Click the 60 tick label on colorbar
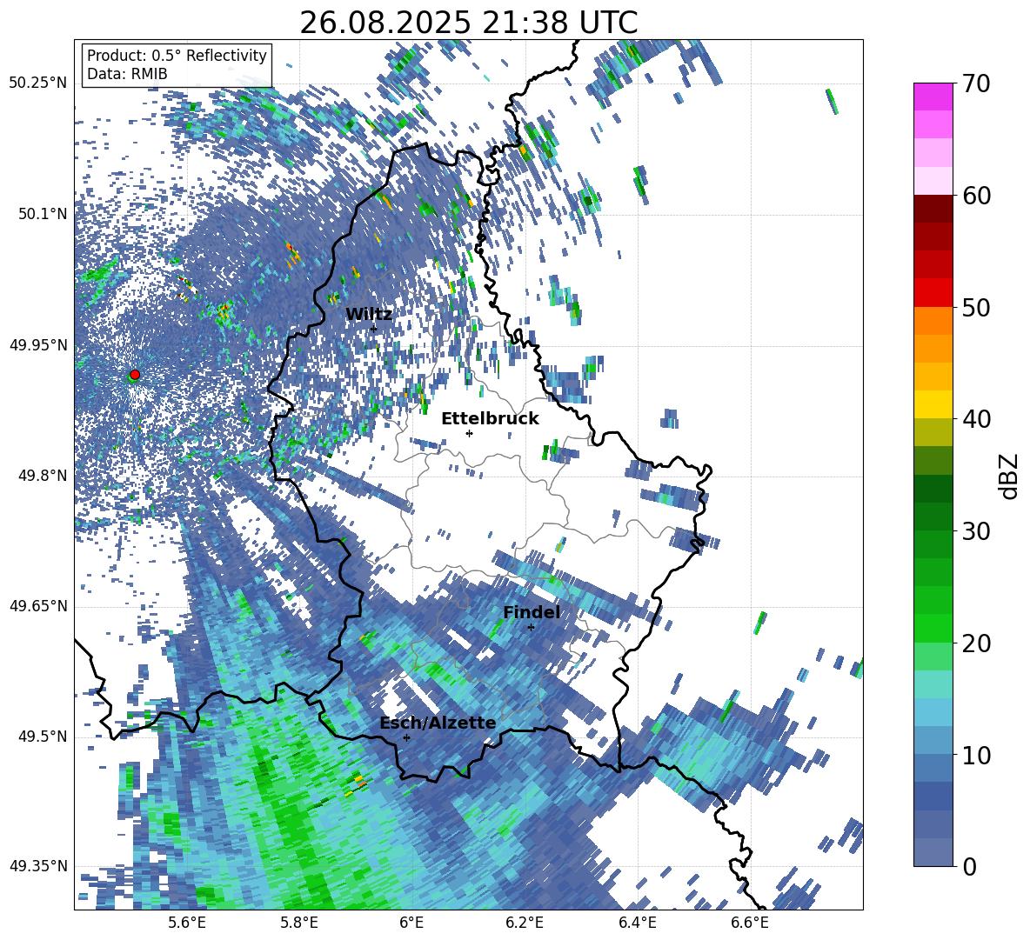The height and width of the screenshot is (940, 1030). (x=976, y=196)
